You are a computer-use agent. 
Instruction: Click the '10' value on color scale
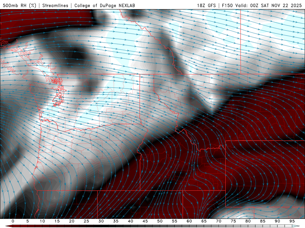click(42, 221)
